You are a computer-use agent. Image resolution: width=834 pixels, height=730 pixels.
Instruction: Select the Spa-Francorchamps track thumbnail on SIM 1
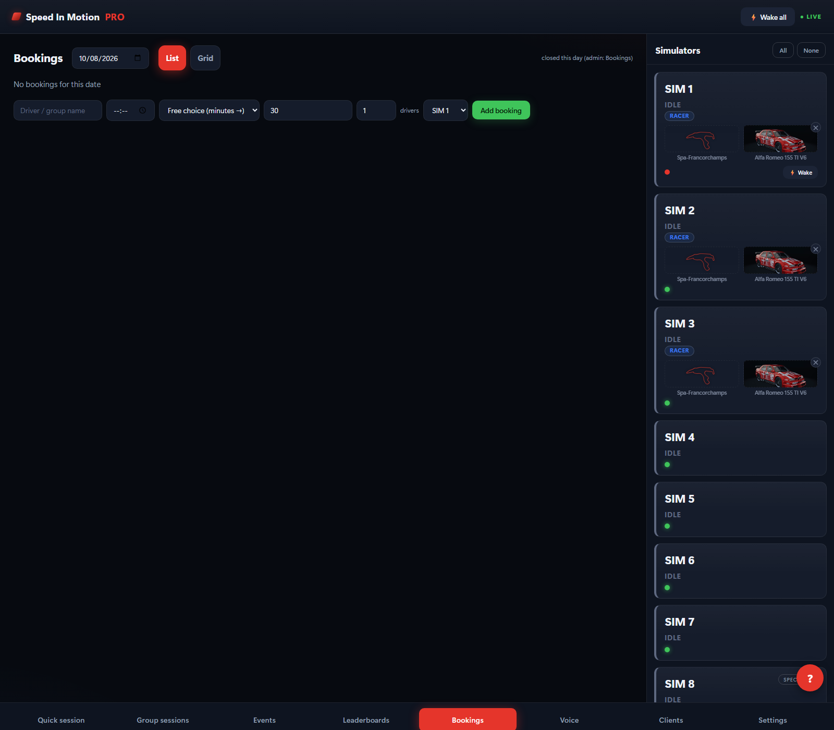702,139
